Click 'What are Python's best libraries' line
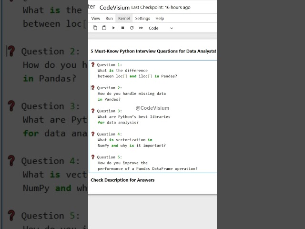305x229 pixels. coord(134,116)
